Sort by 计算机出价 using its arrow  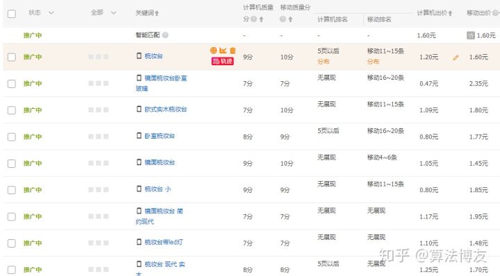450,13
